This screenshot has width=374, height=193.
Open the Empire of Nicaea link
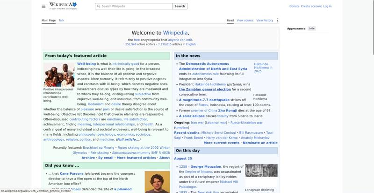tap(198, 172)
